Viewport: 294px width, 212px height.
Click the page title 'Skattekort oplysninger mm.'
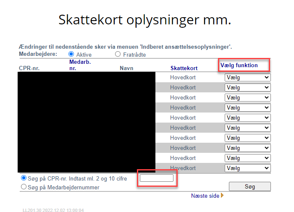tap(145, 20)
